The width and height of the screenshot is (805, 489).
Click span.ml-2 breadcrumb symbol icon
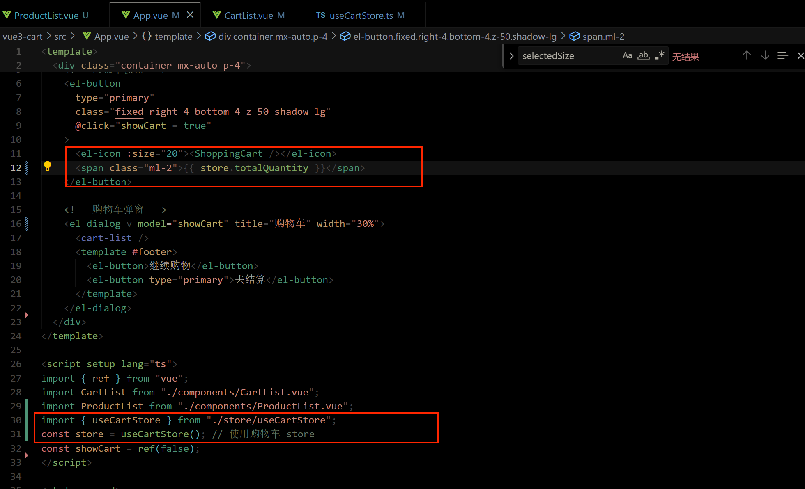(x=574, y=37)
